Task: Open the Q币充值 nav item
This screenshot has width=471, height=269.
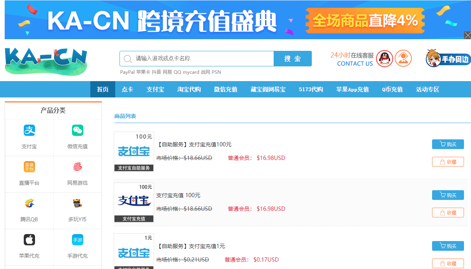Action: click(x=392, y=89)
